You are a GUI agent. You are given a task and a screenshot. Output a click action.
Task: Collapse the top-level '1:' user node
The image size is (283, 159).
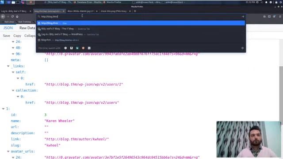(x=3, y=109)
